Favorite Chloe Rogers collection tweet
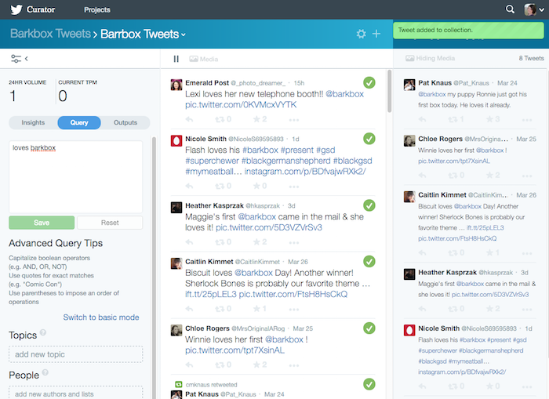The image size is (549, 399). coord(493,175)
